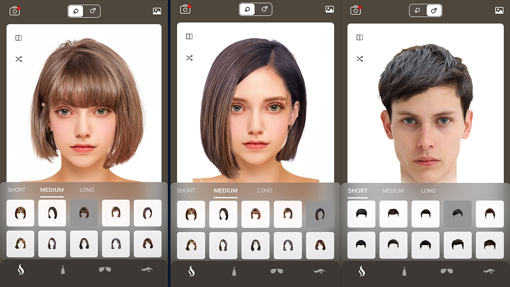Viewport: 510px width, 287px height.
Task: Open the camera on the right panel
Action: 356,10
